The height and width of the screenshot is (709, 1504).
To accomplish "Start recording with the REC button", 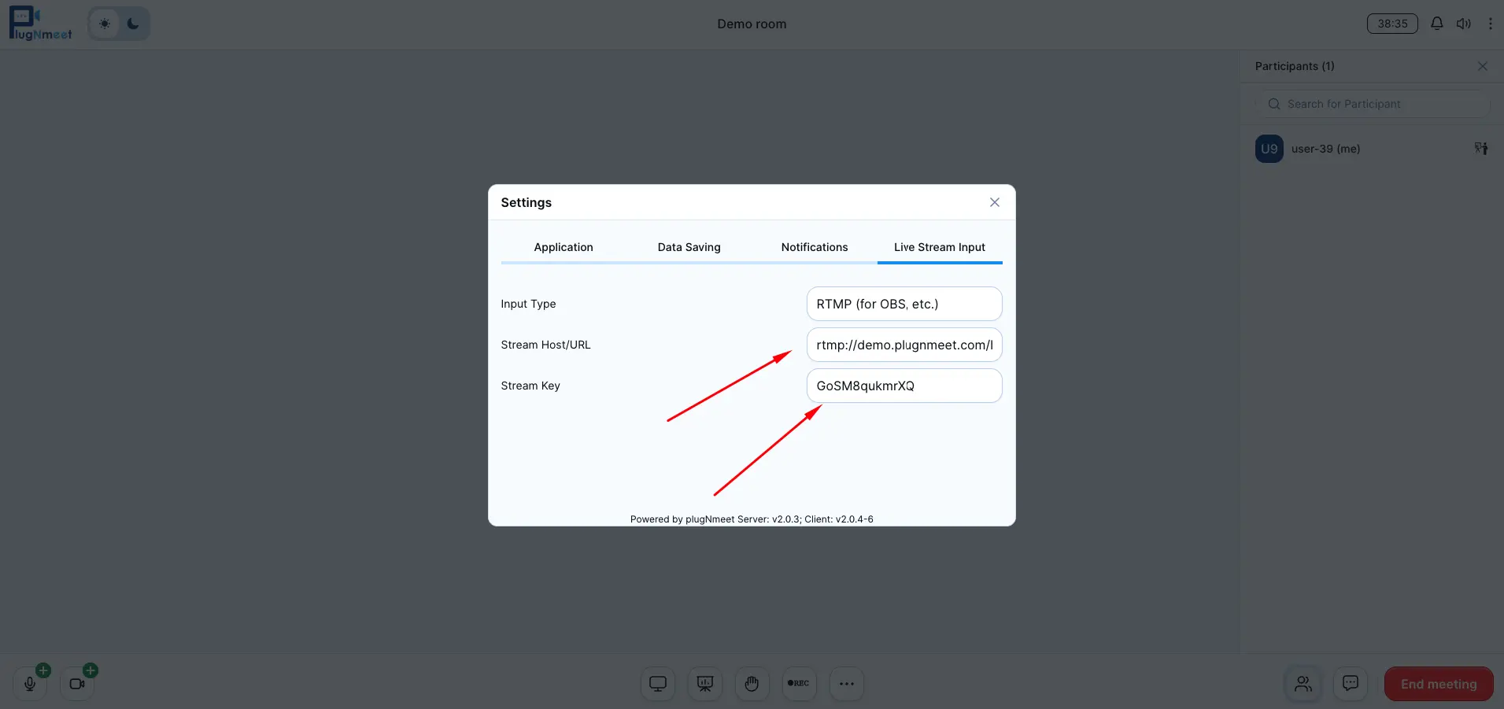I will pyautogui.click(x=799, y=684).
